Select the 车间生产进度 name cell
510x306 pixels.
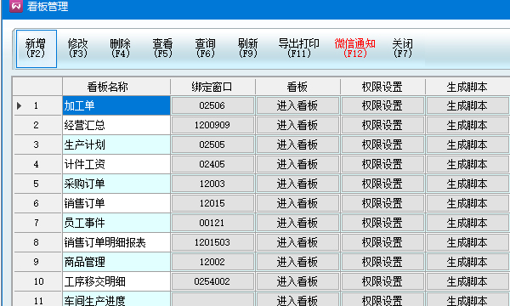pyautogui.click(x=116, y=299)
